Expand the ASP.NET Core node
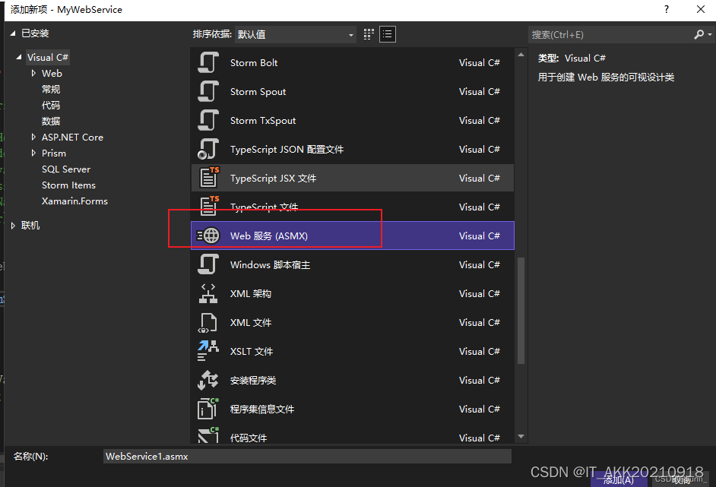The height and width of the screenshot is (487, 716). pyautogui.click(x=33, y=137)
